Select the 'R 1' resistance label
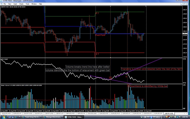Viewport: 190px width, 119px height. click(x=97, y=13)
